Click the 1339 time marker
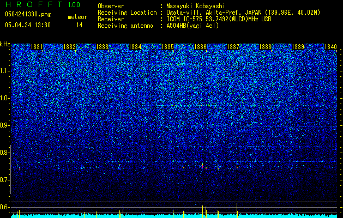The width and height of the screenshot is (343, 218). [298, 47]
